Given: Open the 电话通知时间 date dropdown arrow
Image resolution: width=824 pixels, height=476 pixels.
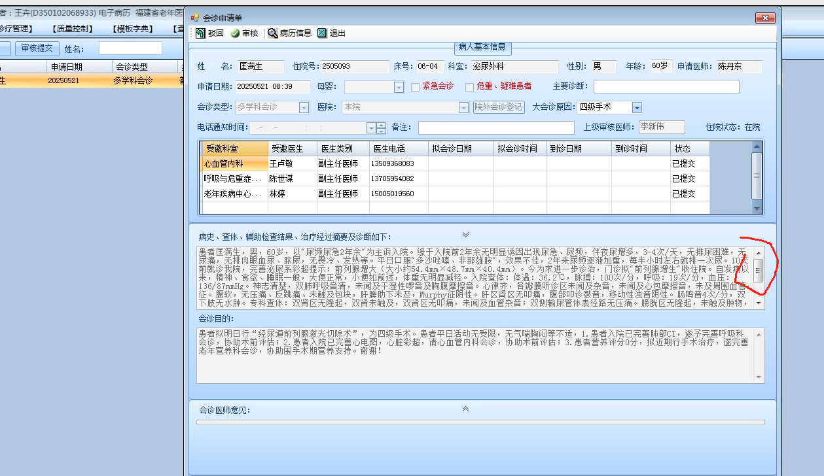Looking at the screenshot, I should pos(372,128).
